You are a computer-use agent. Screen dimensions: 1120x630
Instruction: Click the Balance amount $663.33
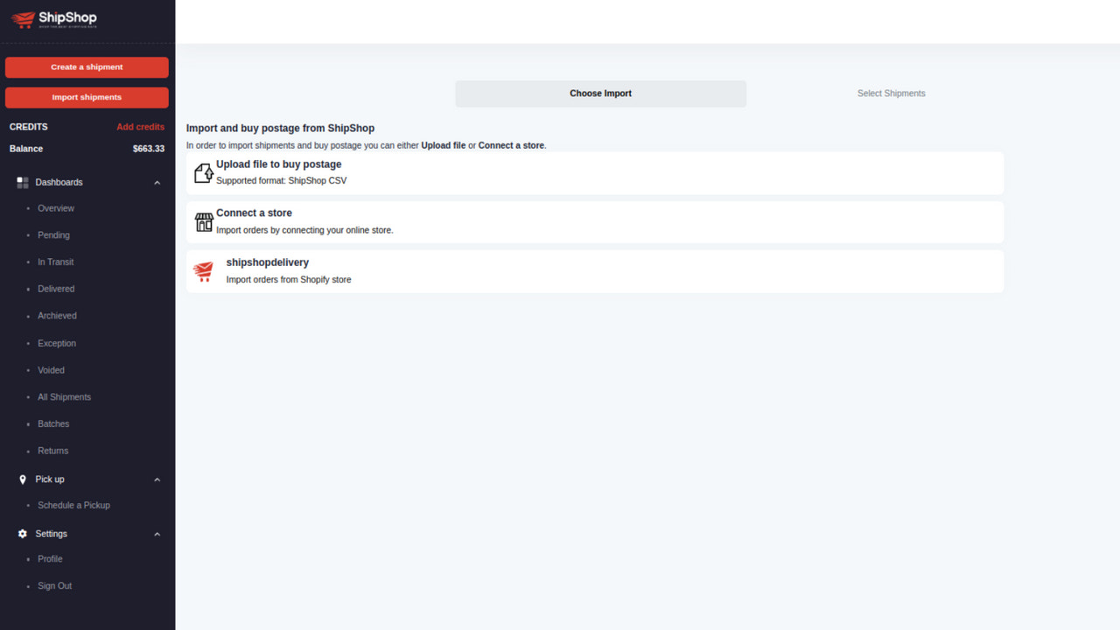[x=150, y=148]
